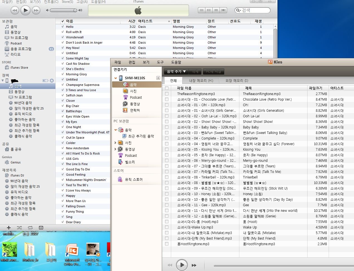Sort Kies list by 파일 이름 column
354x271 pixels.
tap(205, 88)
